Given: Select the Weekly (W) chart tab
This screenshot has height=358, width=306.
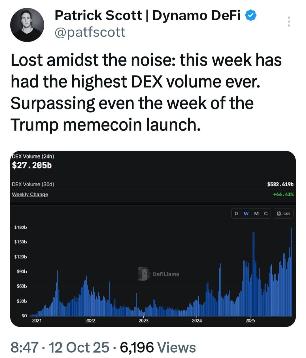Looking at the screenshot, I should tap(246, 214).
